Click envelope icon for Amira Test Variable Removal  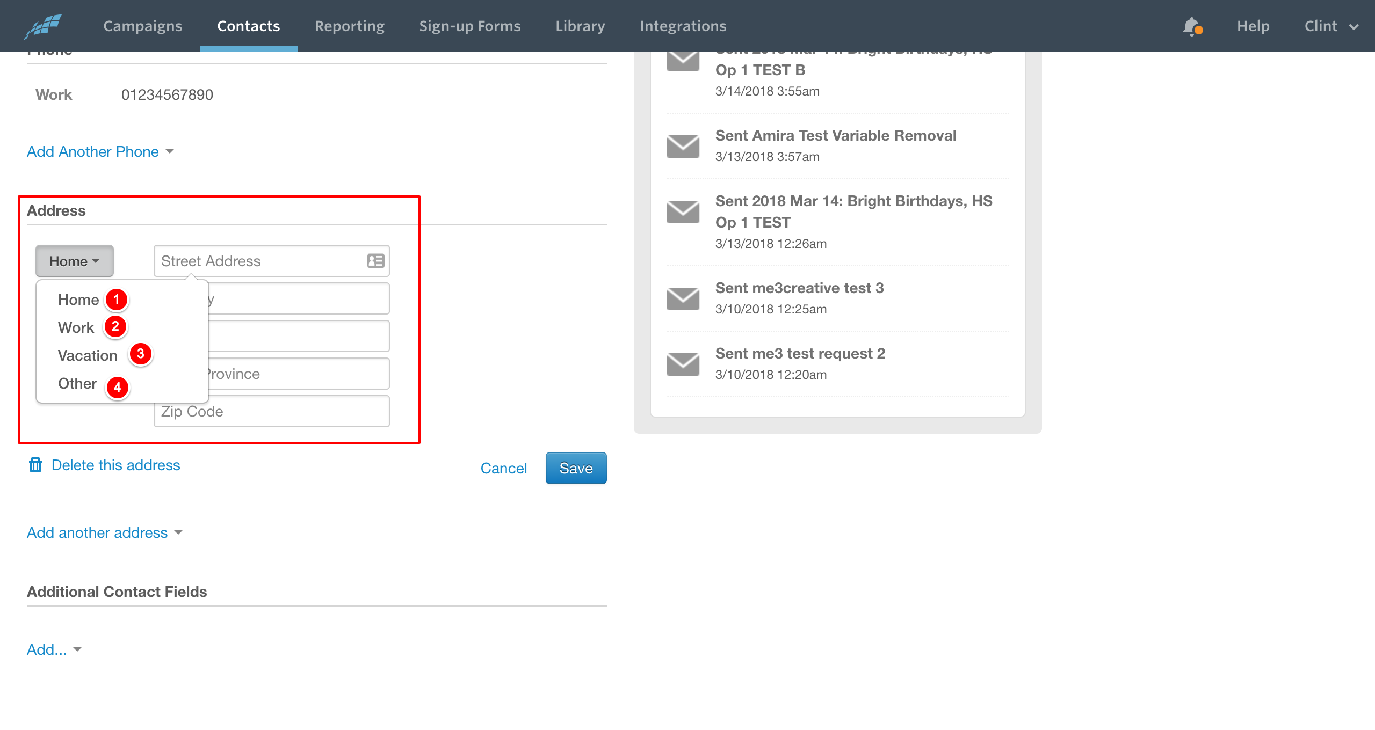683,146
